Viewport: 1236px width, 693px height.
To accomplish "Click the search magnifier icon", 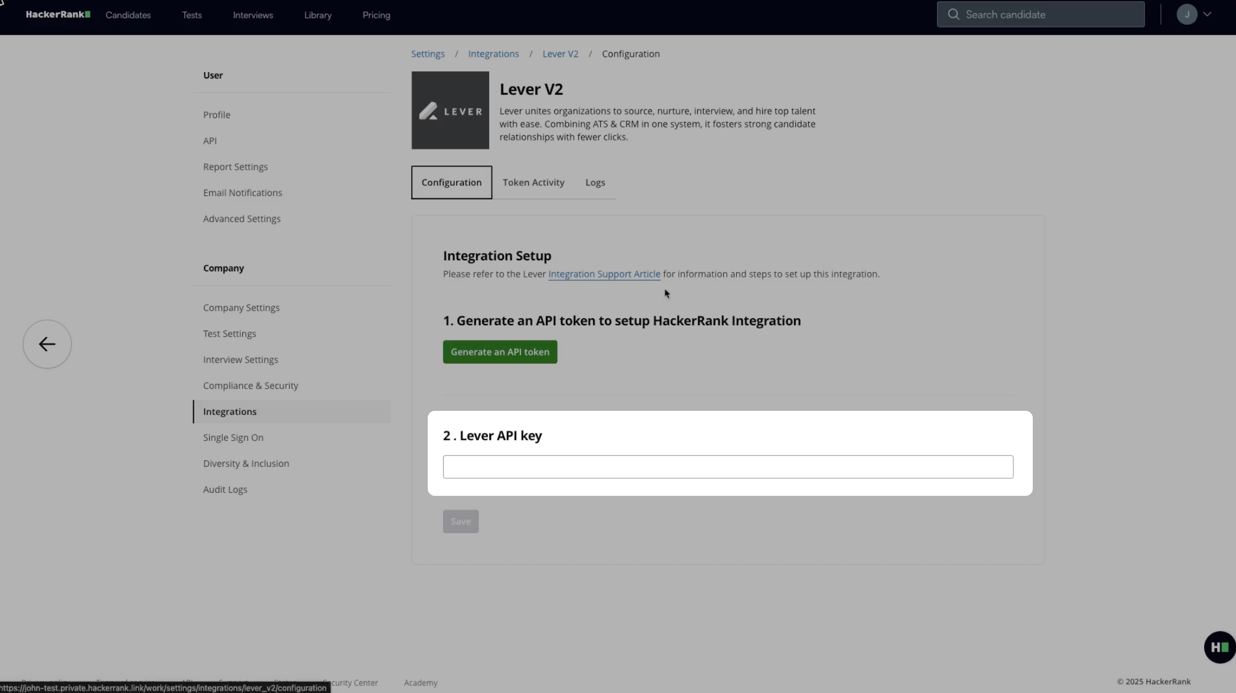I will 953,15.
